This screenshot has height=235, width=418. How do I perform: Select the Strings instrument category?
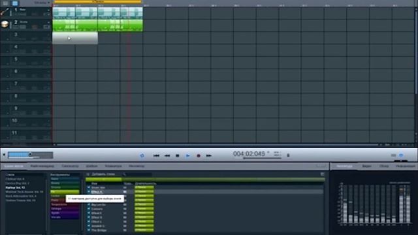(65, 209)
